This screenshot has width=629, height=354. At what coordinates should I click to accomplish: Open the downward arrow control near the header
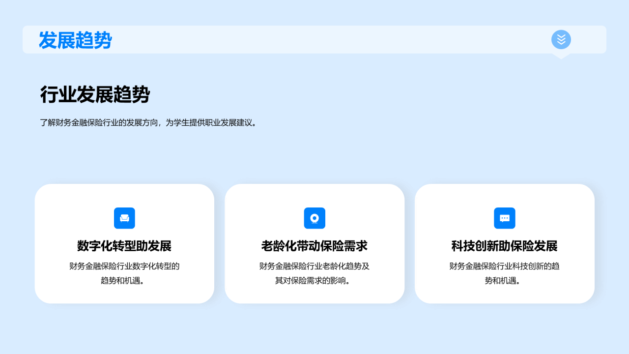tap(561, 39)
